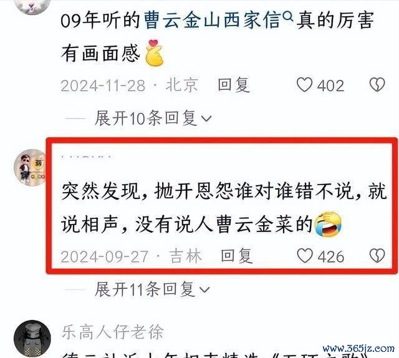This screenshot has height=358, width=399.
Task: Dislike the Jilin comment via broken heart
Action: (x=377, y=256)
